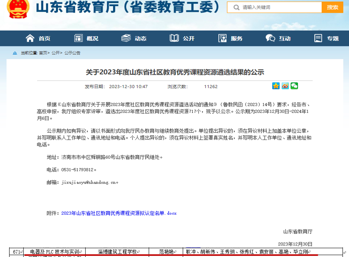Click the orange 搜索 button
Viewport: 349px width, 257px height.
click(x=332, y=7)
